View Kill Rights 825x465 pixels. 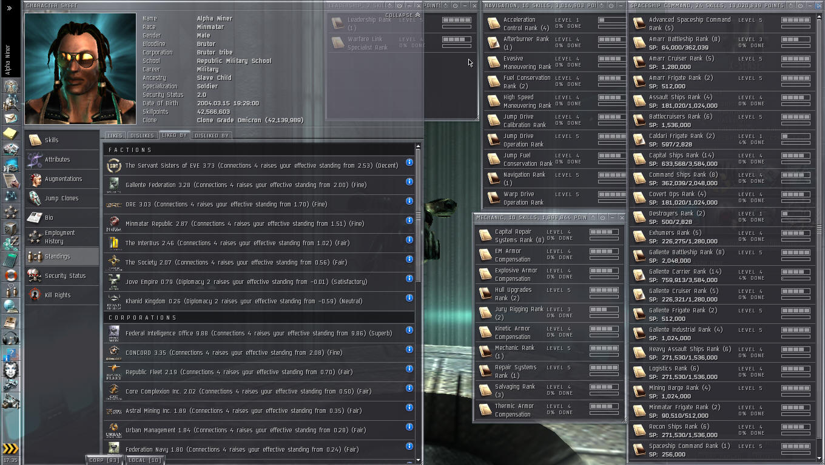click(62, 295)
